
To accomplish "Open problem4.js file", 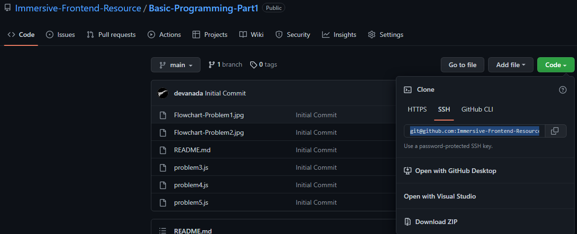I will point(191,185).
